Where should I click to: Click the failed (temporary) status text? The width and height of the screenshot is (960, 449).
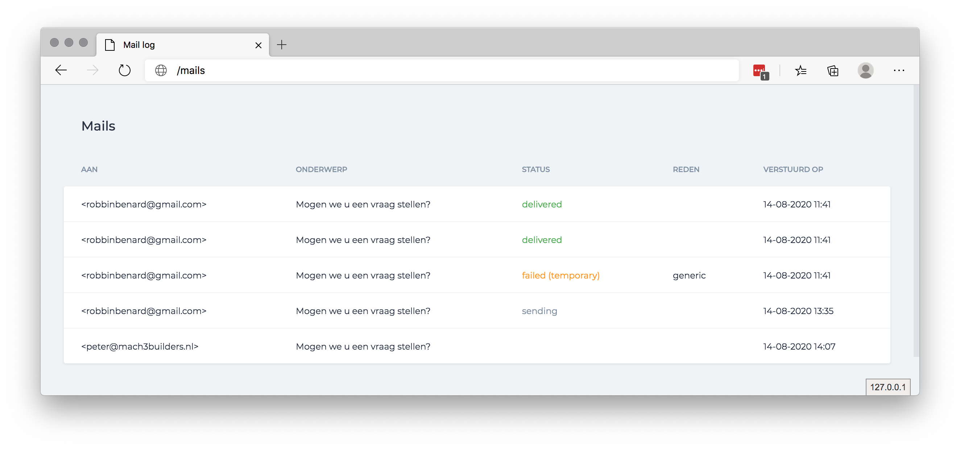tap(560, 276)
